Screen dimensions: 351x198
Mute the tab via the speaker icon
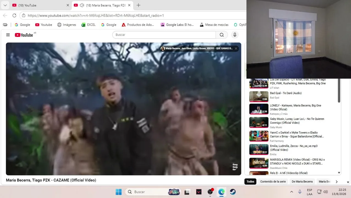[x=82, y=5]
